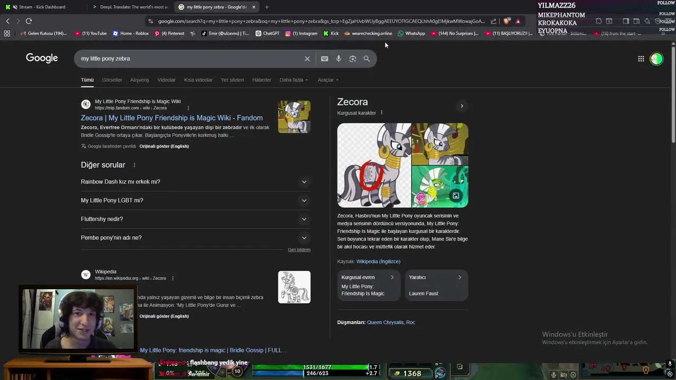Image resolution: width=676 pixels, height=380 pixels.
Task: Click the share page icon in address bar
Action: coord(493,21)
